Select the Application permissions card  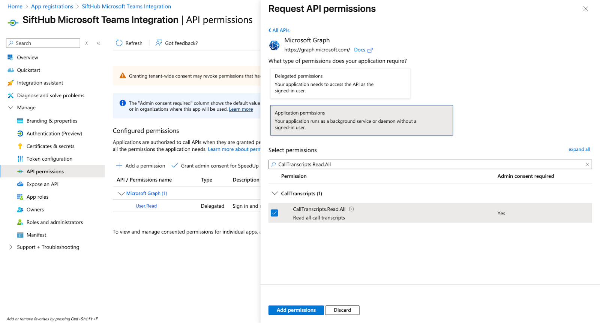point(361,120)
